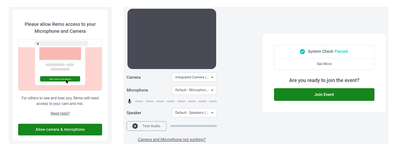Click the microphone icon below Microphone label
The image size is (395, 152).
point(130,102)
